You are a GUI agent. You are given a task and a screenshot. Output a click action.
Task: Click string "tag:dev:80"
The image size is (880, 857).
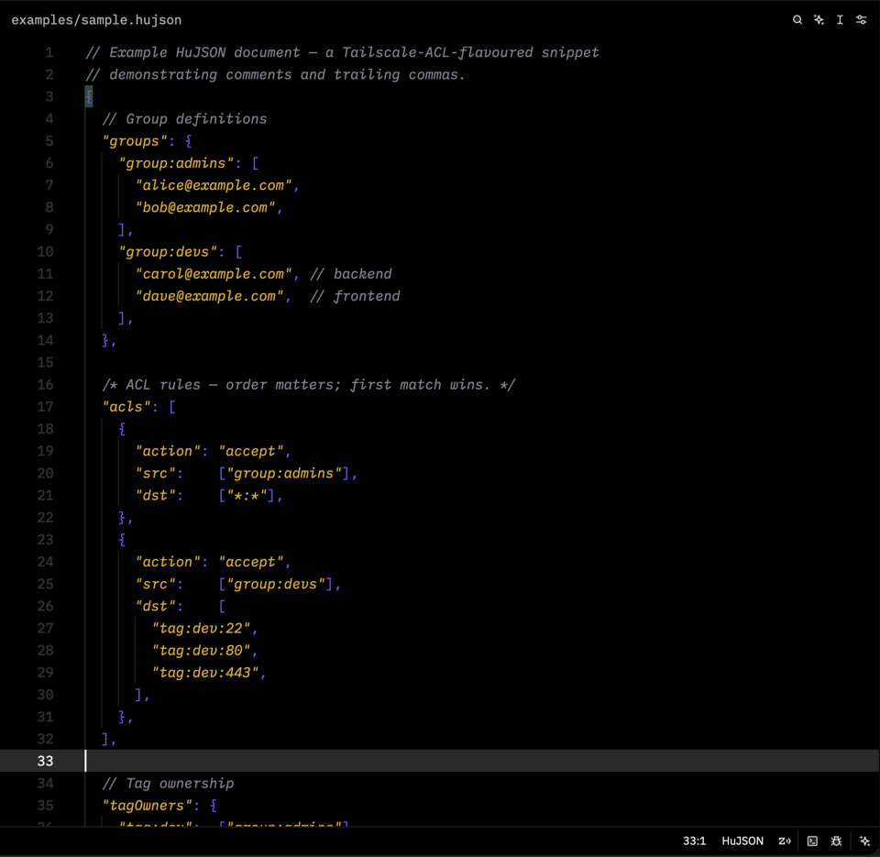coord(202,651)
